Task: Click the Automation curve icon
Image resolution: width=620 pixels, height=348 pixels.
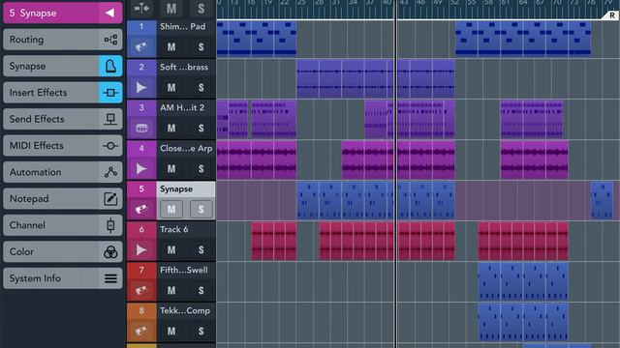Action: (110, 172)
